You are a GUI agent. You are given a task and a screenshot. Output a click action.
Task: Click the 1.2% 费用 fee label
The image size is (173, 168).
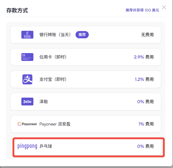tap(144, 79)
